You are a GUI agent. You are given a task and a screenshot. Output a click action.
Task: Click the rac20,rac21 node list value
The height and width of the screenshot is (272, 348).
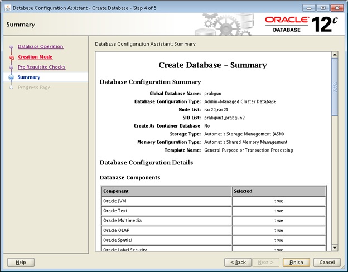point(216,110)
